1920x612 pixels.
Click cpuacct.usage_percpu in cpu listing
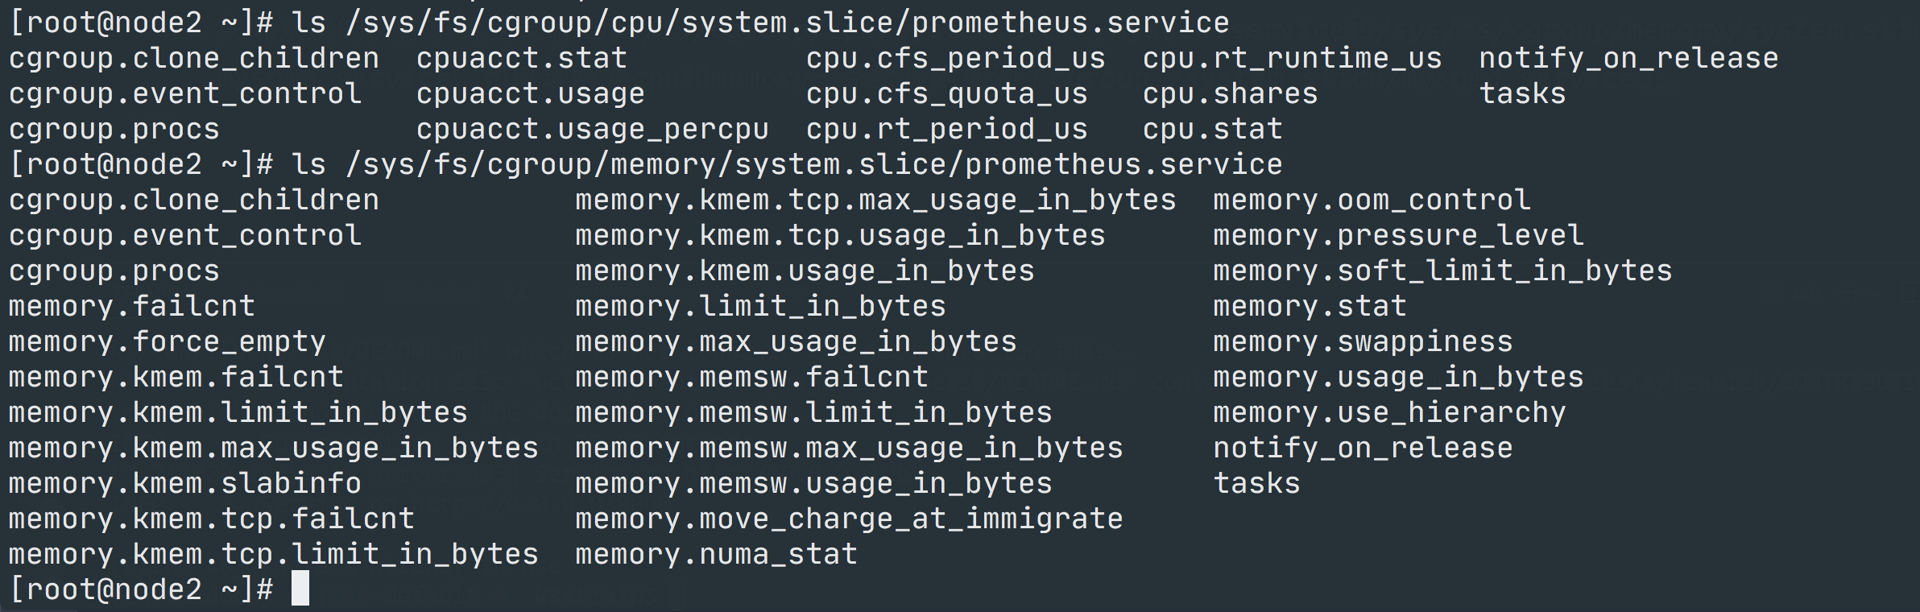592,129
